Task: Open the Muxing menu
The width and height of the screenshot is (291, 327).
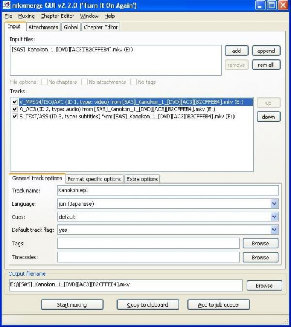Action: (26, 16)
